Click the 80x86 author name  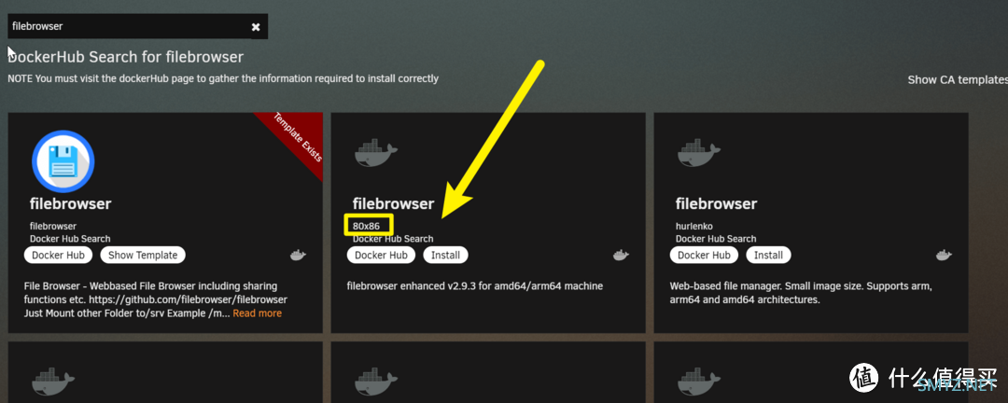pyautogui.click(x=367, y=227)
